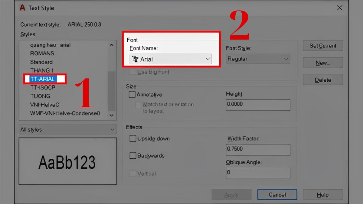Select the TT-ISOCP style
The width and height of the screenshot is (363, 204).
(43, 88)
